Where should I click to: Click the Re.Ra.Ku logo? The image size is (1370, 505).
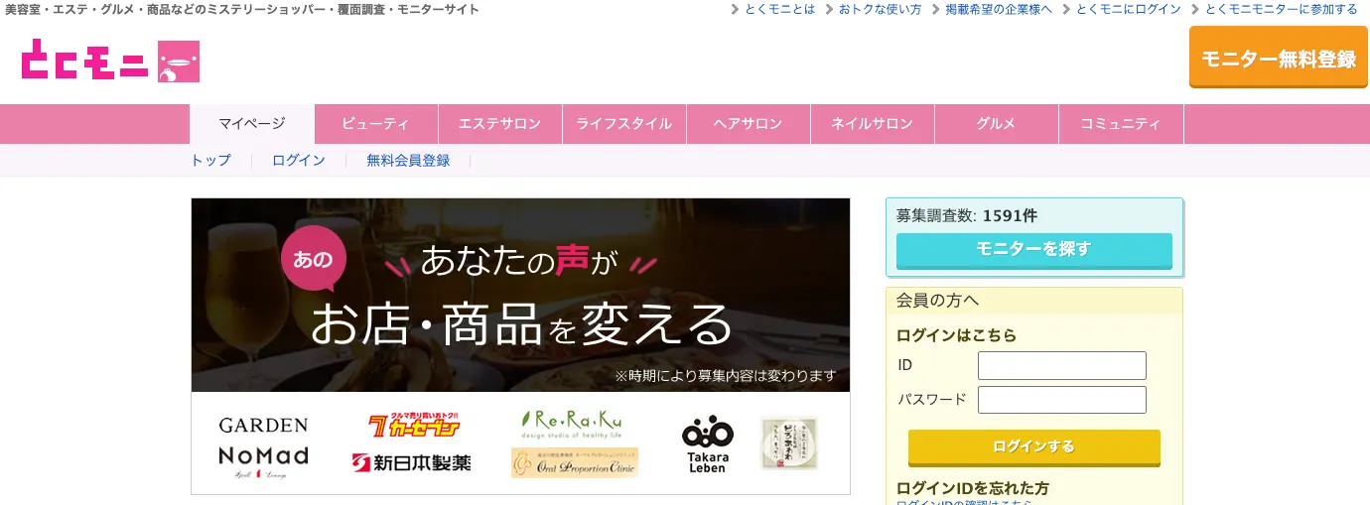coord(573,424)
